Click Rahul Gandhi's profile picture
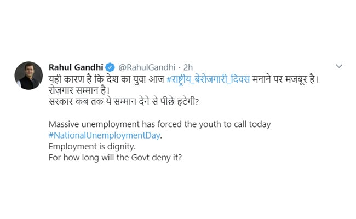Image resolution: width=356 pixels, height=219 pixels. [27, 75]
